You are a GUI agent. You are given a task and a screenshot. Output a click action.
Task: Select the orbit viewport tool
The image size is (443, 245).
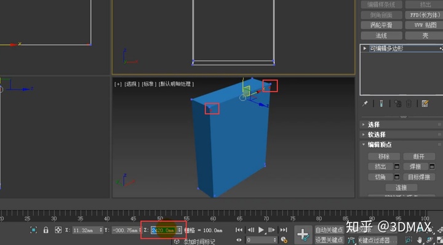[430, 240]
